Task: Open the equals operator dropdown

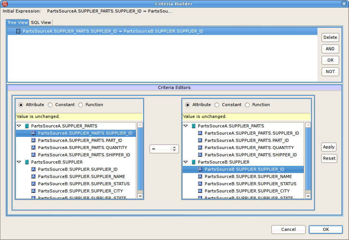Action: [x=175, y=149]
